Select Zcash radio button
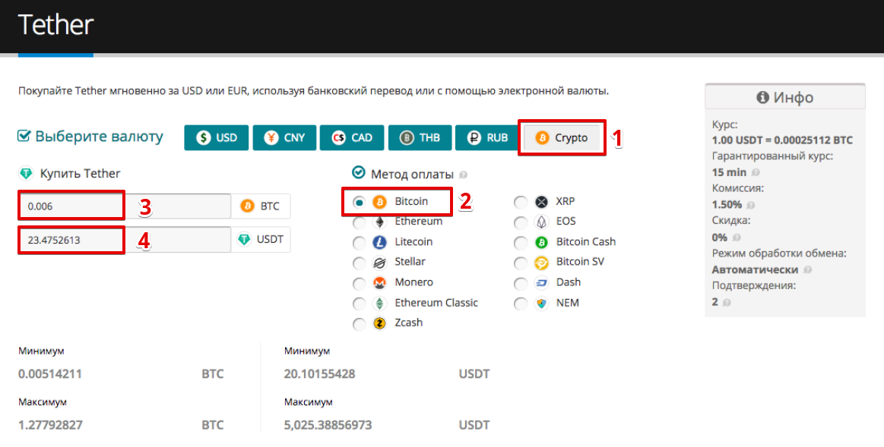The height and width of the screenshot is (447, 884). (359, 324)
